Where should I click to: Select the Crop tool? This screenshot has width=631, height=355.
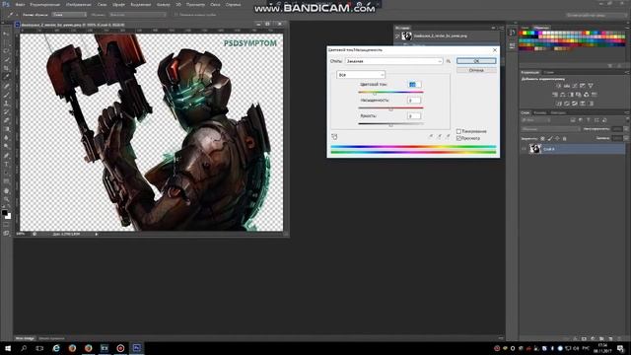[6, 68]
